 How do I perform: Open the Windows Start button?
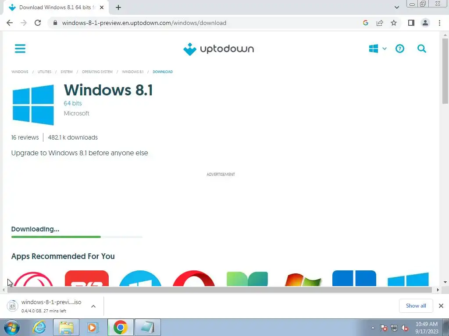[x=12, y=327]
